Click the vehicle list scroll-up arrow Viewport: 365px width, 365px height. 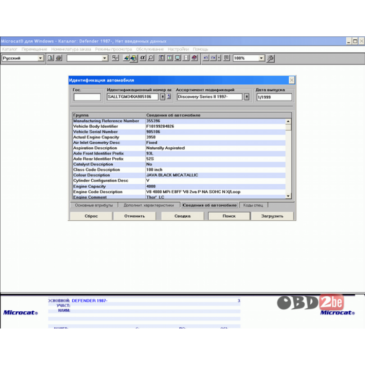(288, 121)
